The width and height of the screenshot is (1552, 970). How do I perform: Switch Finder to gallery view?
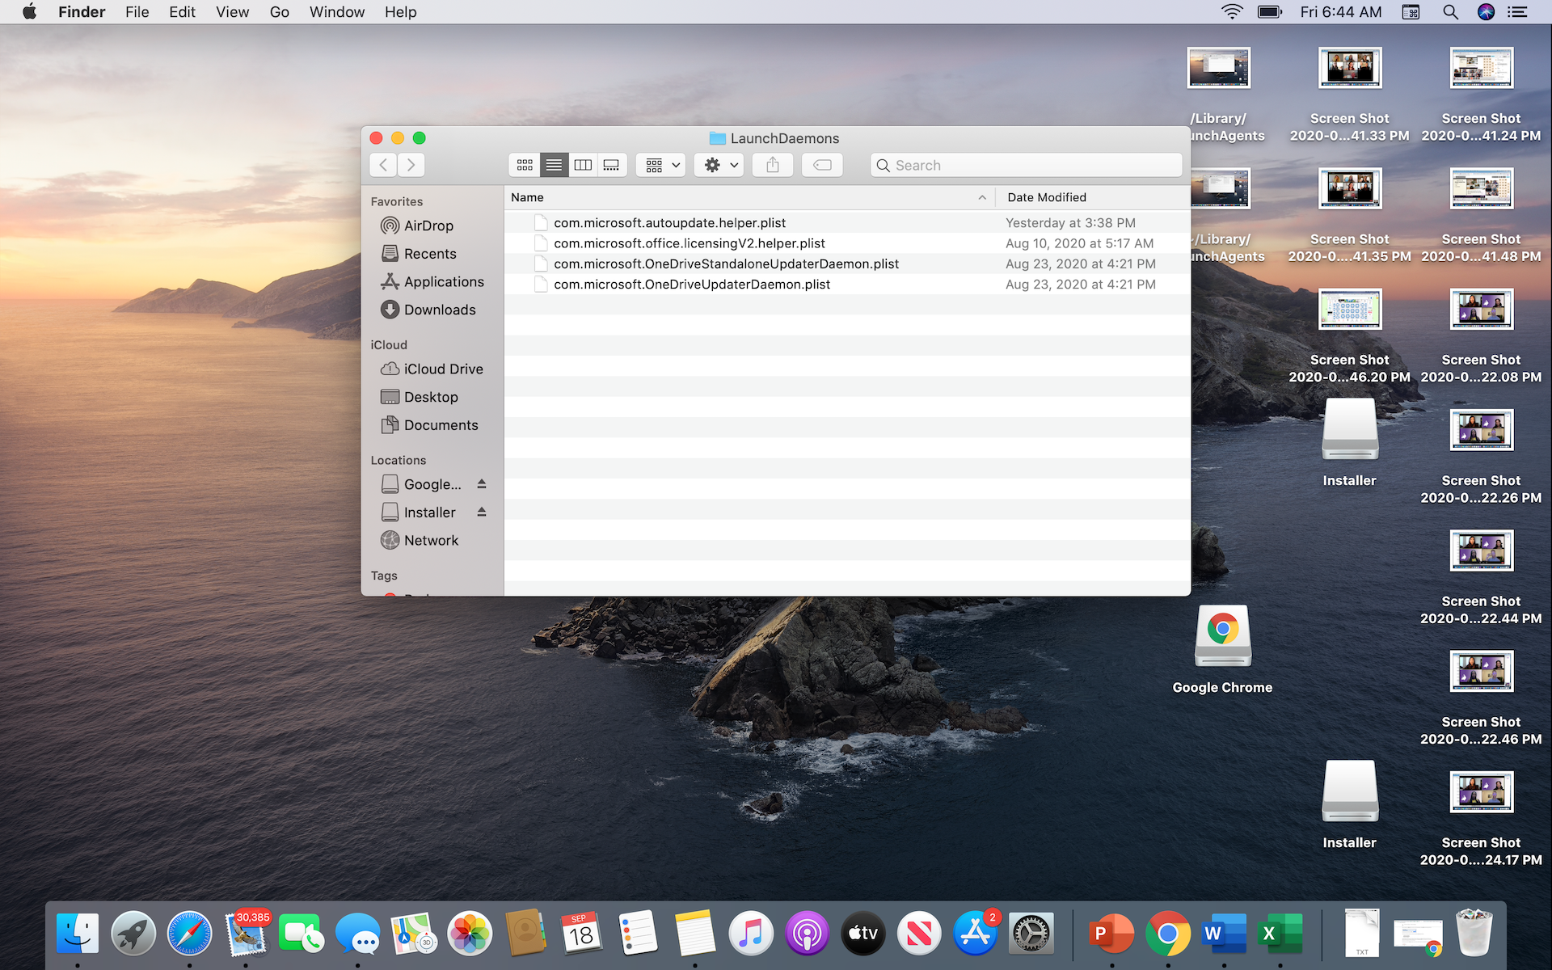pos(612,165)
